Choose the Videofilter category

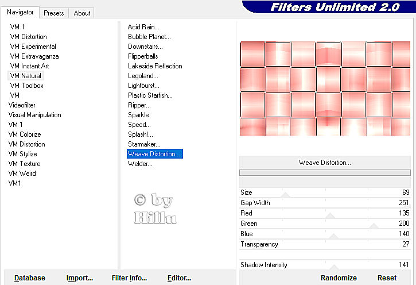tap(22, 105)
